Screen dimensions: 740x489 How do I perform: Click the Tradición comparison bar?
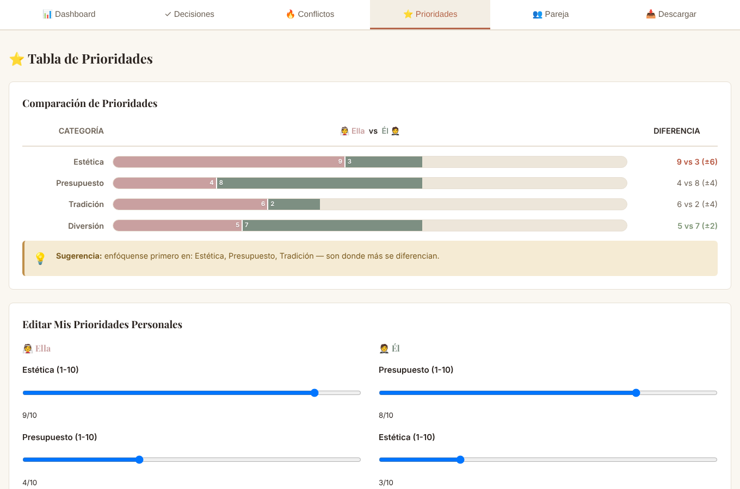click(x=370, y=204)
